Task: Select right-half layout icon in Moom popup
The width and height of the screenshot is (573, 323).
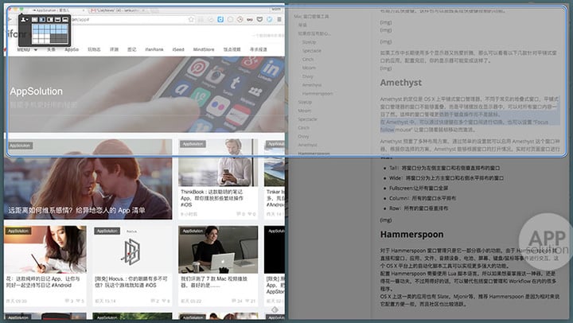Action: (x=50, y=19)
